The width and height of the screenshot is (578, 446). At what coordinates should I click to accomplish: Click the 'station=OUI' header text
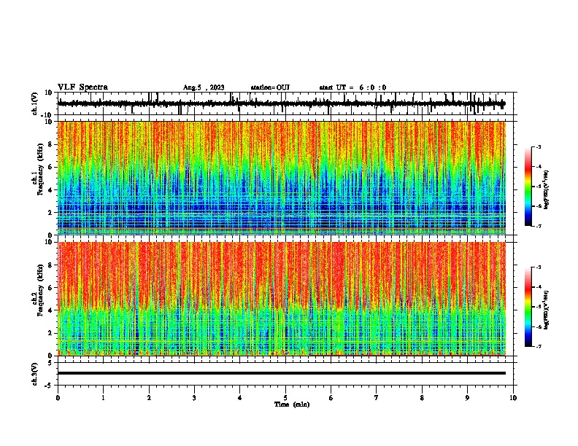pos(270,87)
